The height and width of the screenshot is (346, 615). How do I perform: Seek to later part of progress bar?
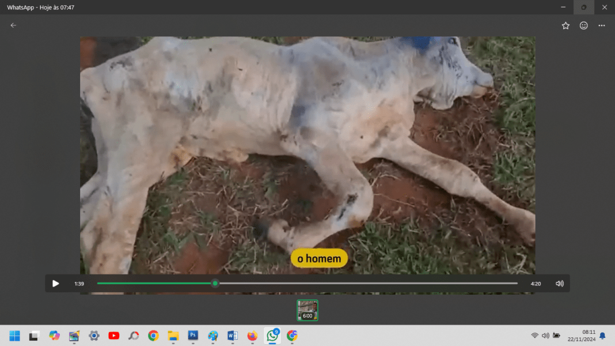click(367, 283)
